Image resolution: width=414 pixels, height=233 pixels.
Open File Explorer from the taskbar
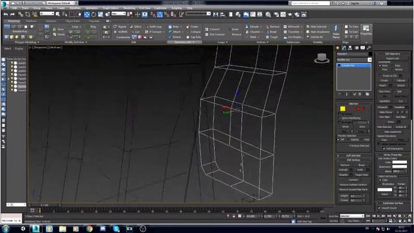click(63, 228)
